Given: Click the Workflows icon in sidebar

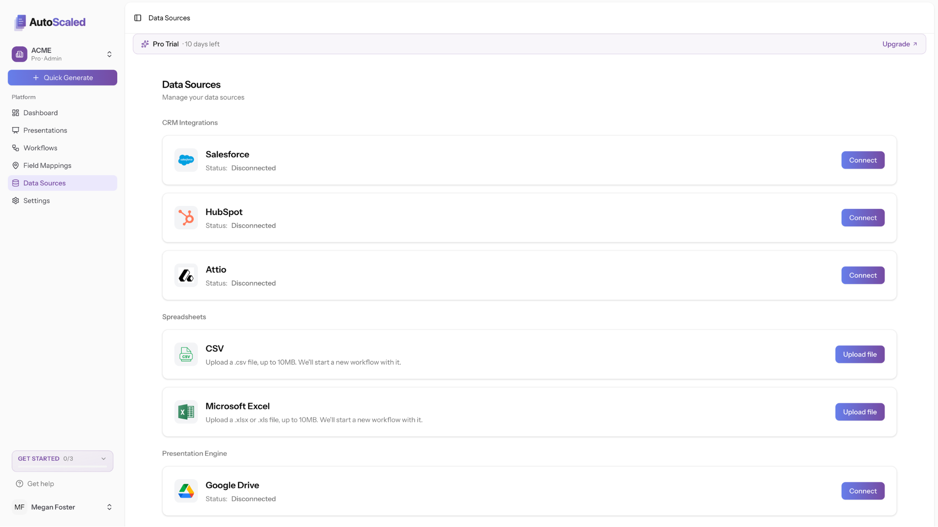Looking at the screenshot, I should [16, 147].
